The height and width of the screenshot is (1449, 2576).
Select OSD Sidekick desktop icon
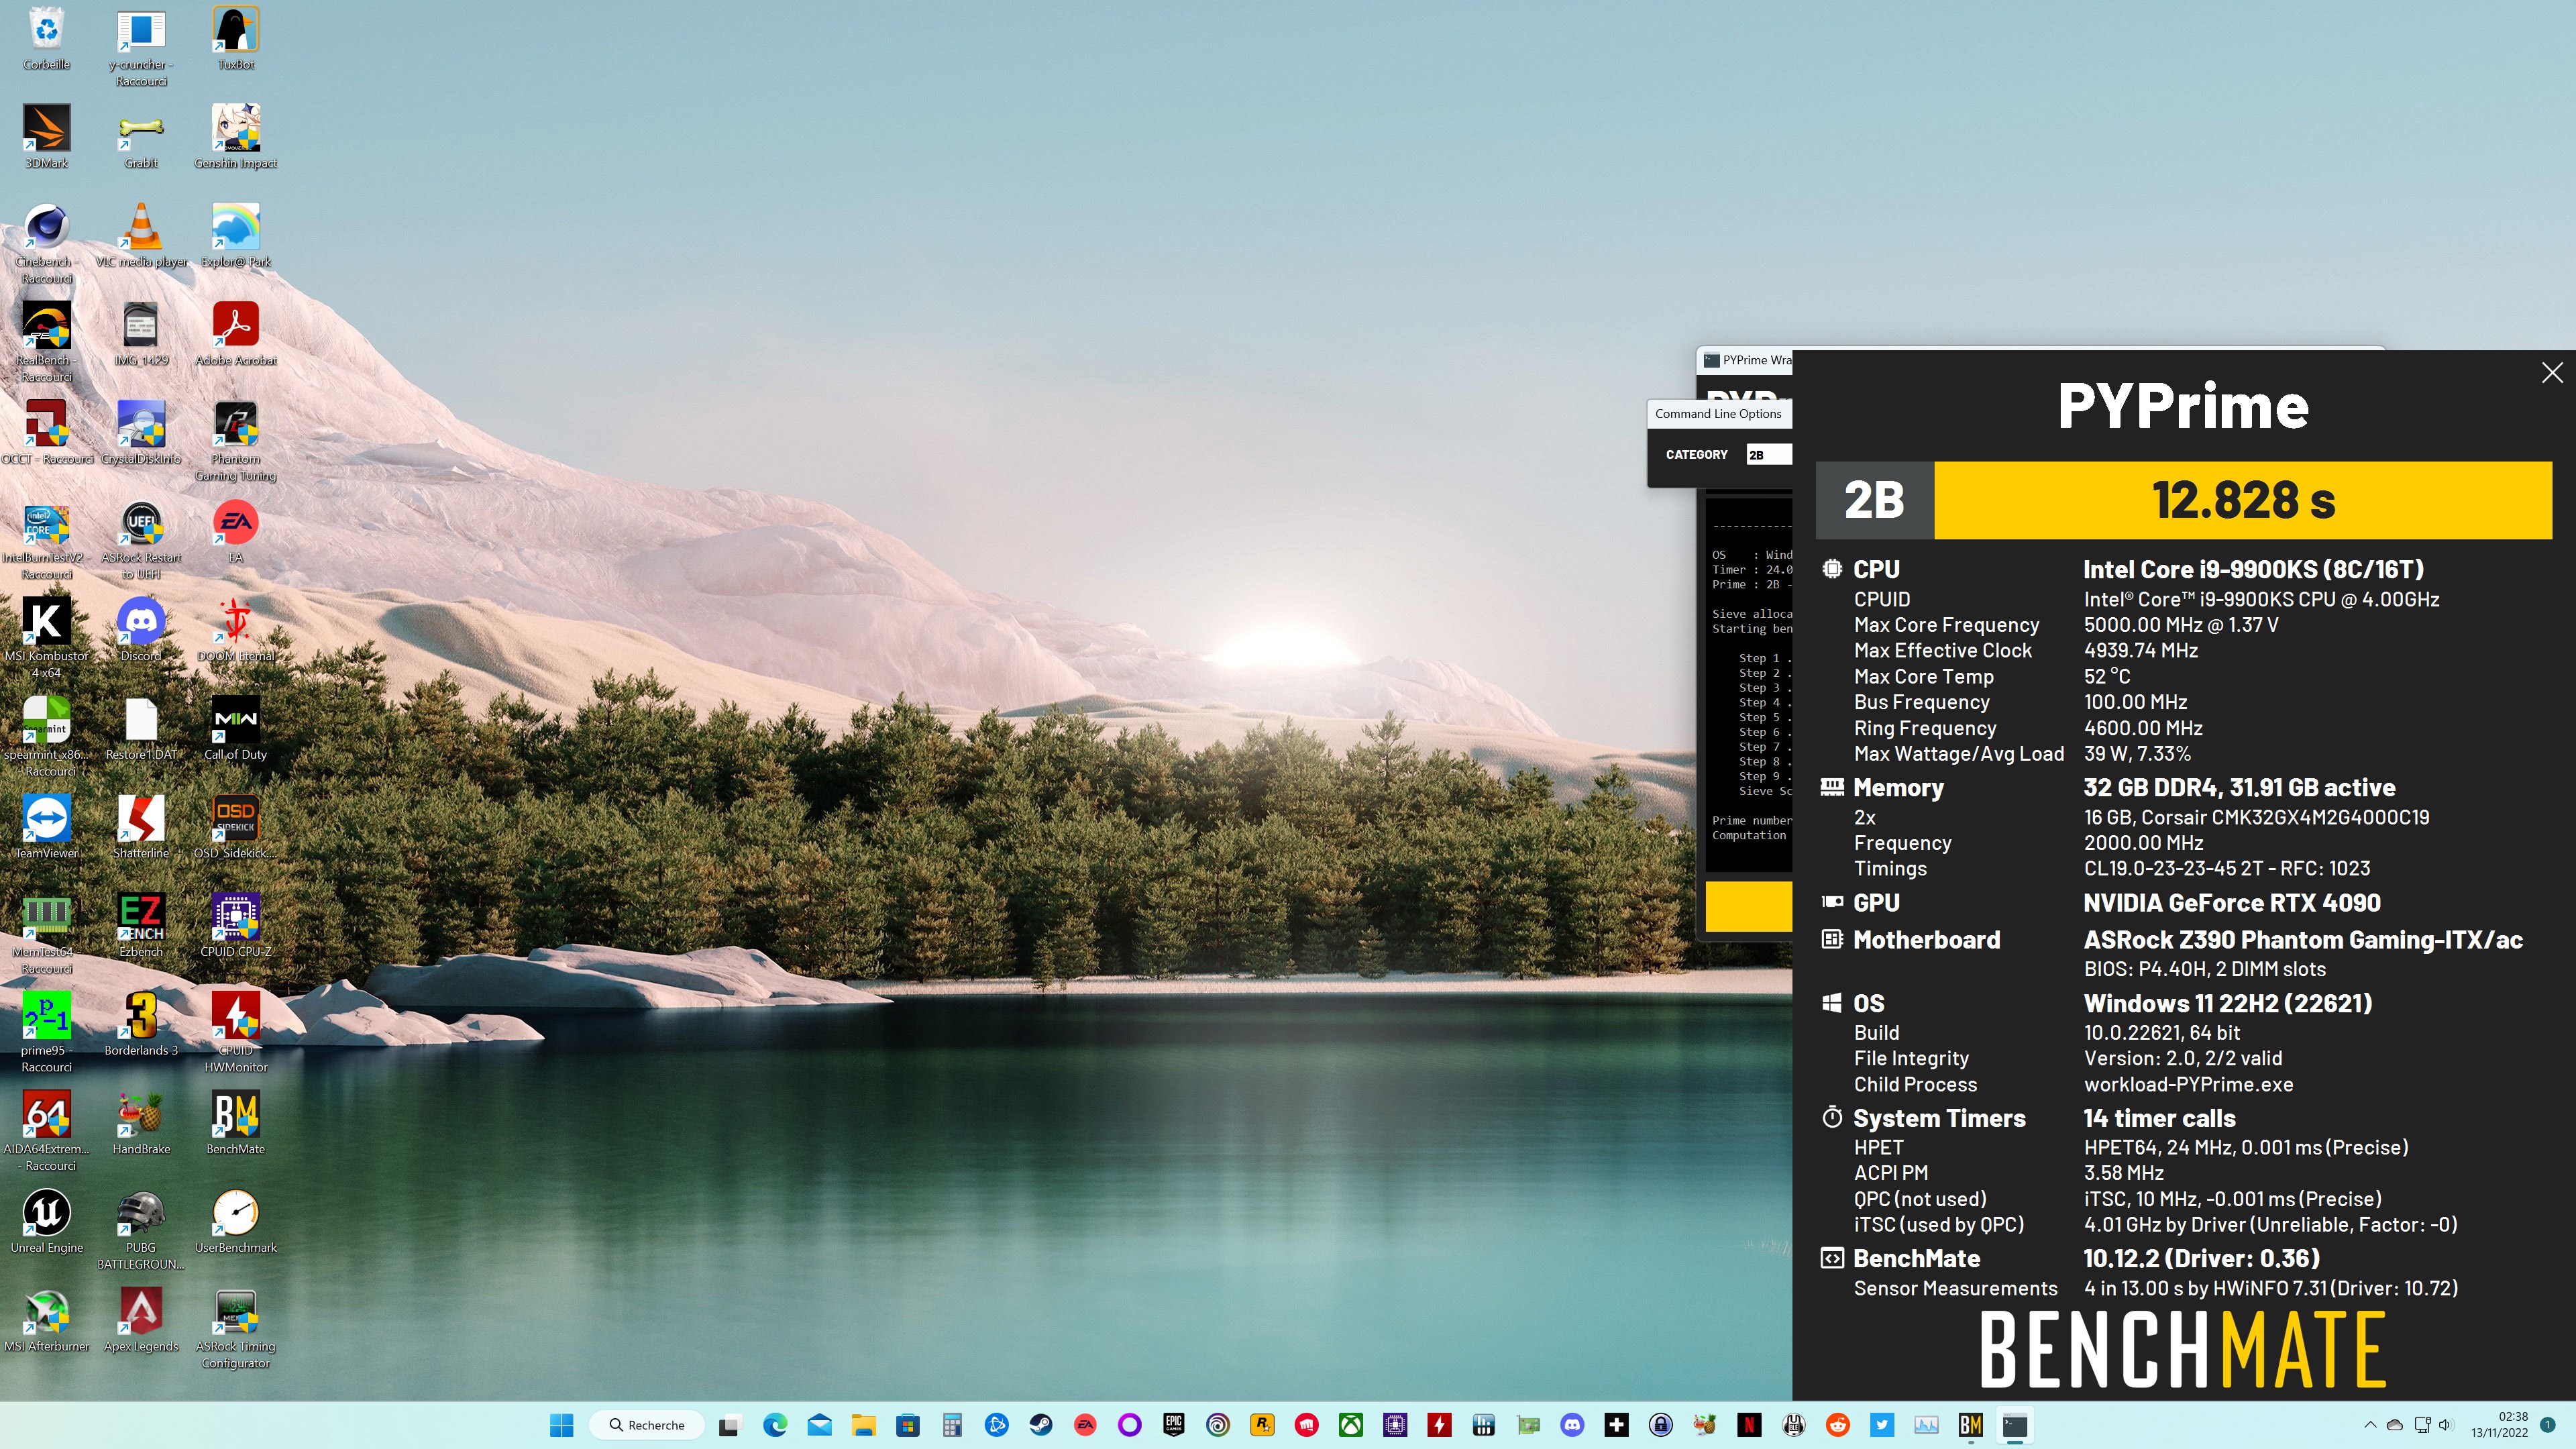coord(236,827)
